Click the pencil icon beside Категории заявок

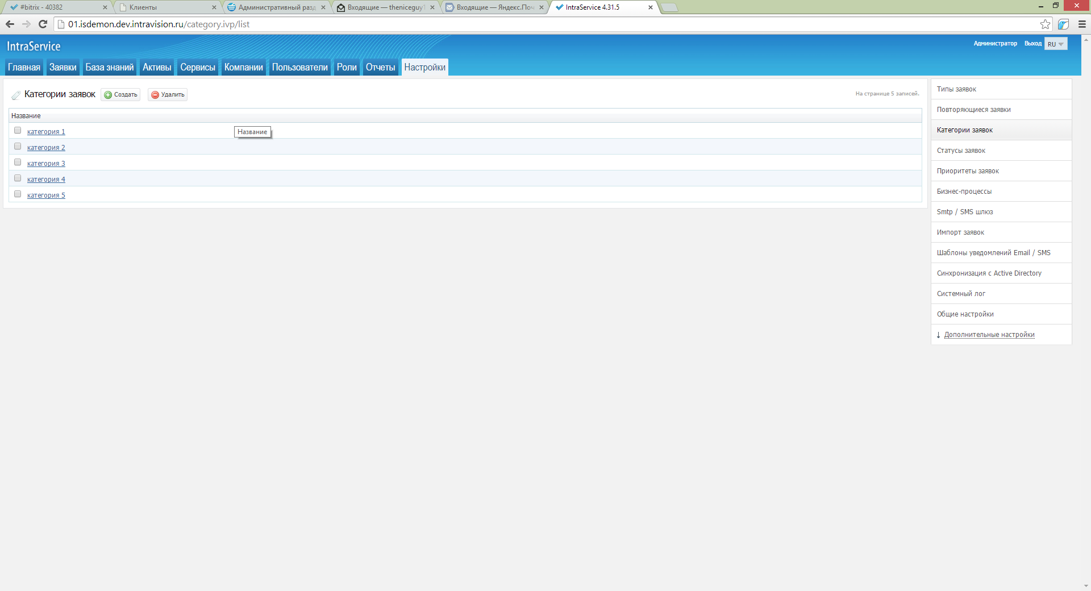(x=16, y=95)
